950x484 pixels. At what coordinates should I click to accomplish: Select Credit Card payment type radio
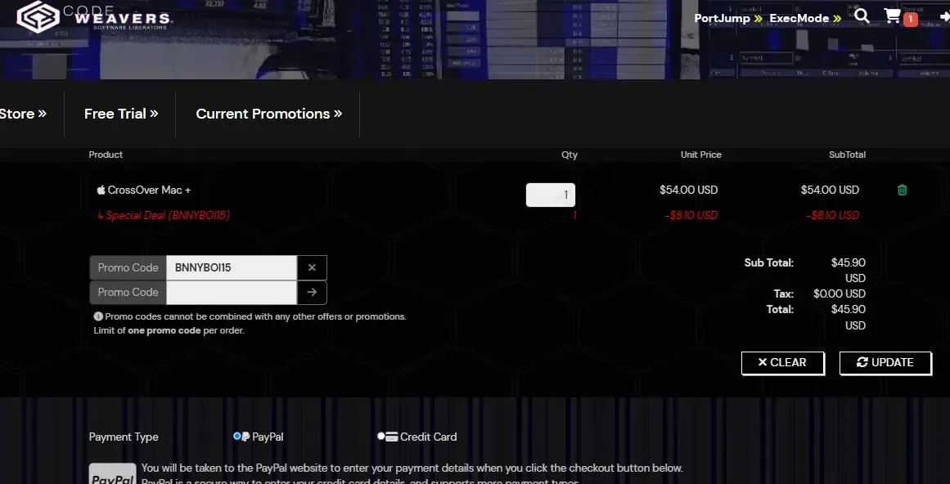pyautogui.click(x=381, y=436)
